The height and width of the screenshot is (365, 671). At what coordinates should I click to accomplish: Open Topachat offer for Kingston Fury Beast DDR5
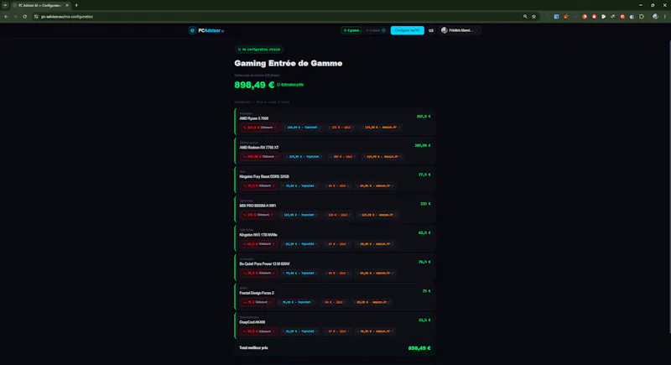(x=299, y=185)
